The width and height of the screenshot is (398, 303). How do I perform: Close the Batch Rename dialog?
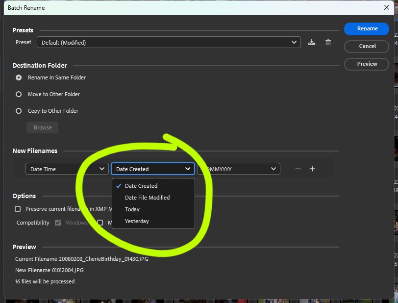tap(386, 7)
